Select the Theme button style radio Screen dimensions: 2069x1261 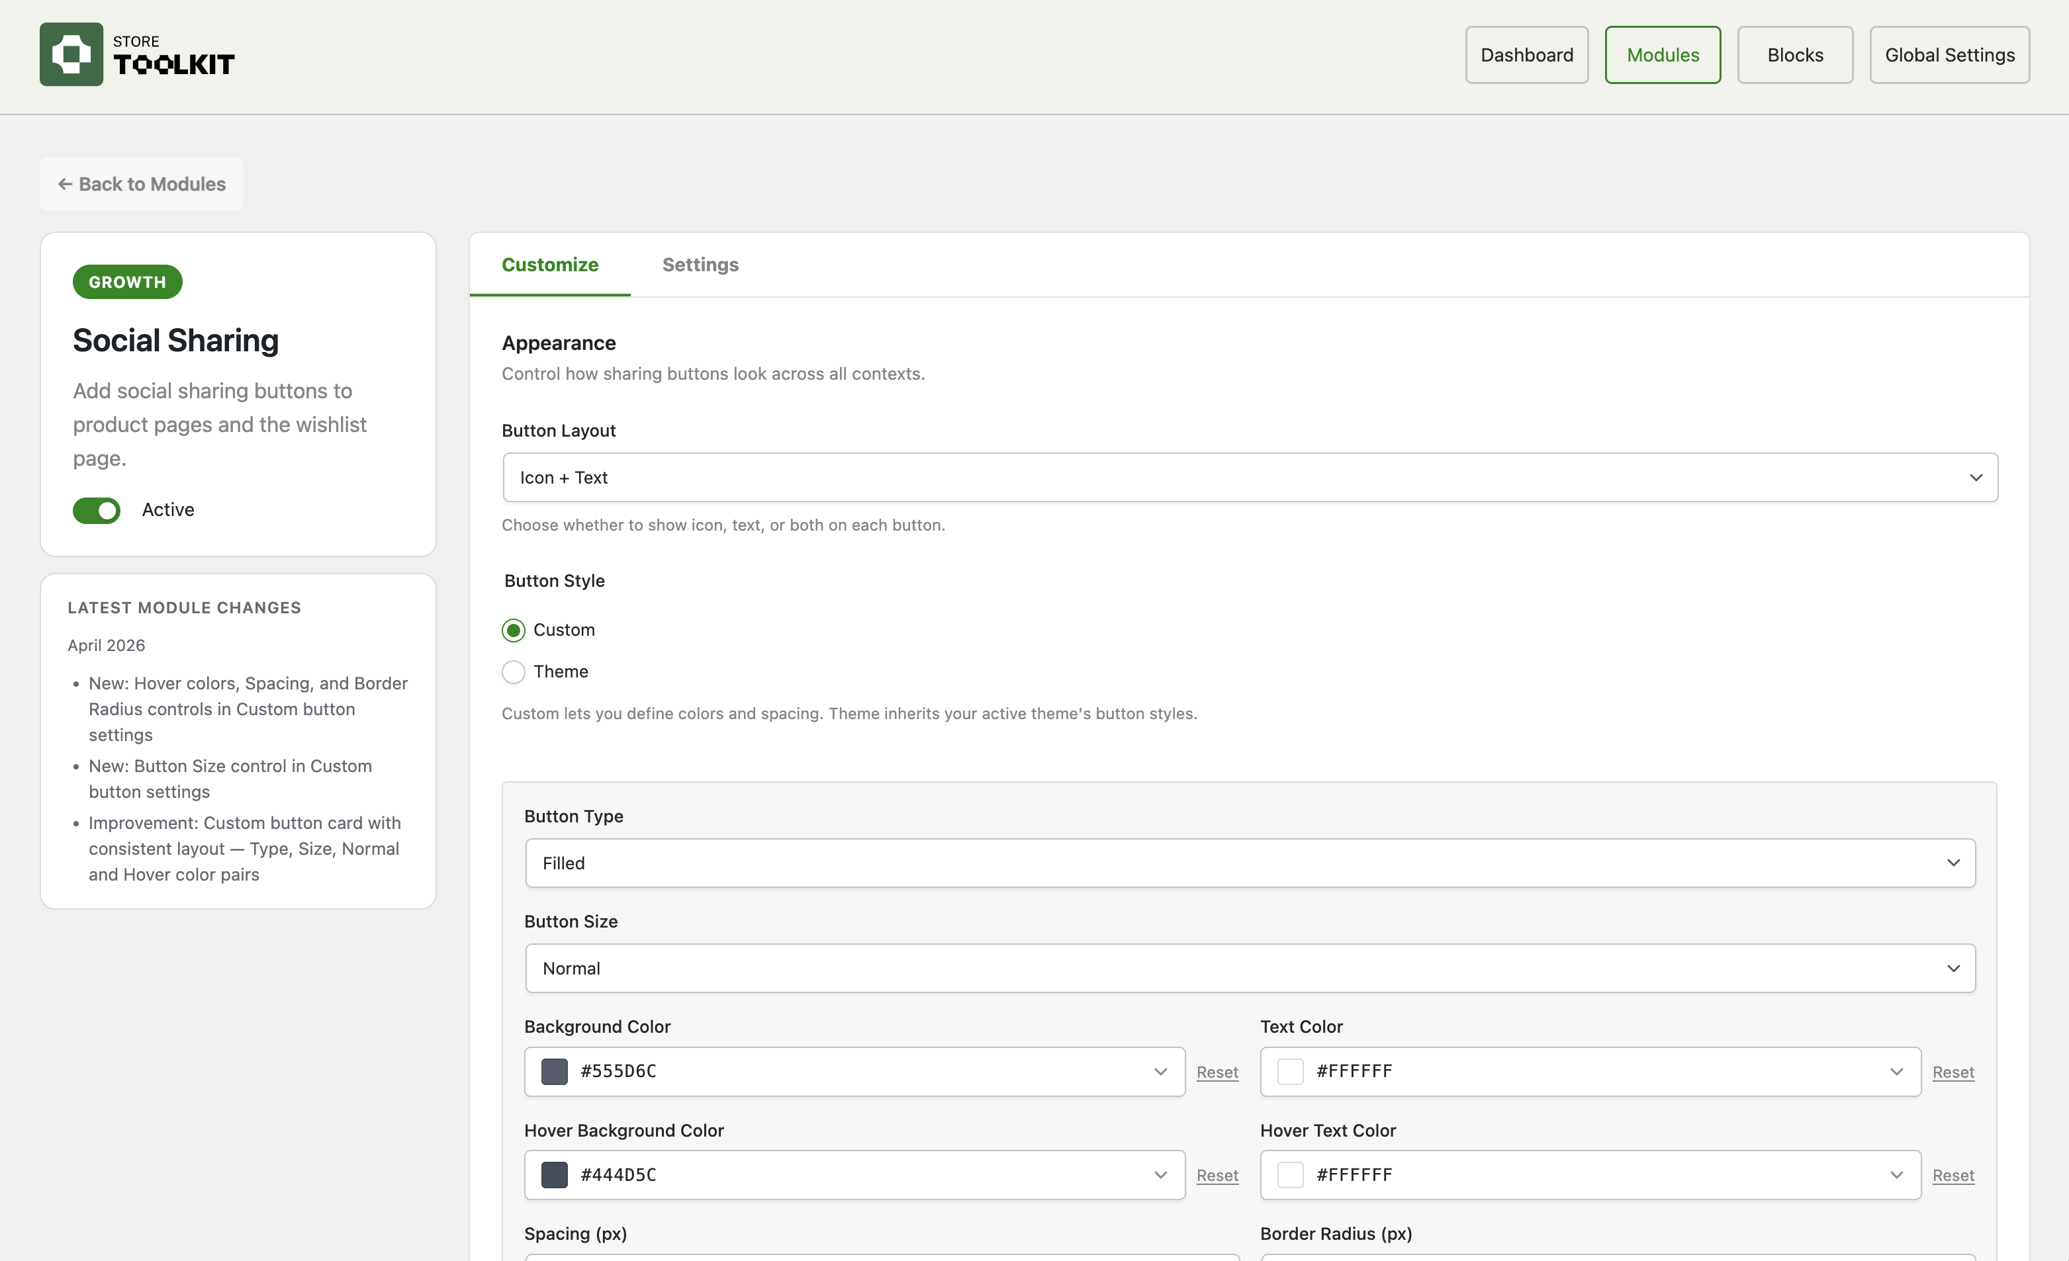[513, 672]
